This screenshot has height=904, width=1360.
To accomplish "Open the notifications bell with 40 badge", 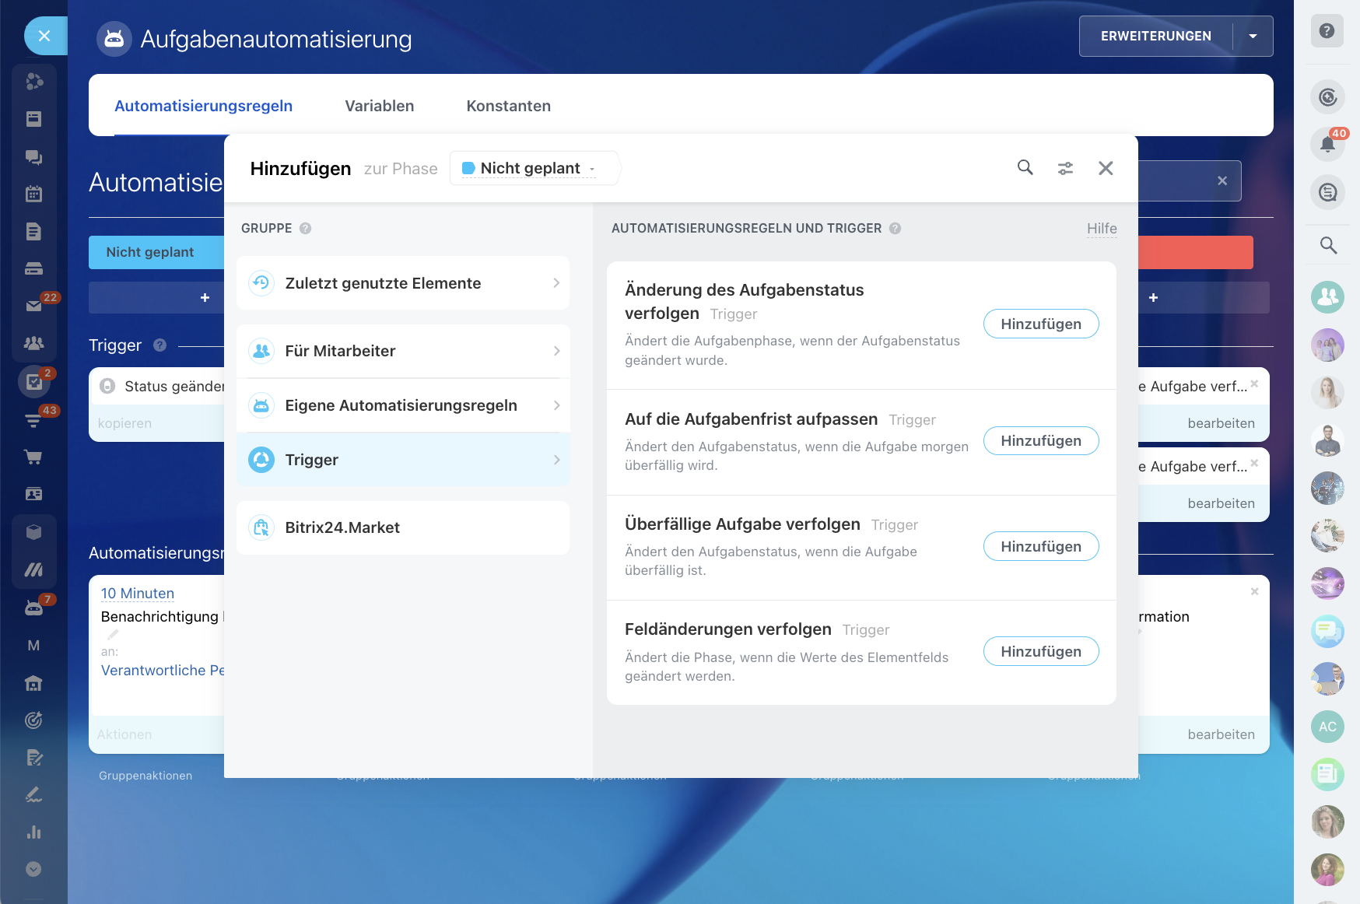I will pos(1327,143).
